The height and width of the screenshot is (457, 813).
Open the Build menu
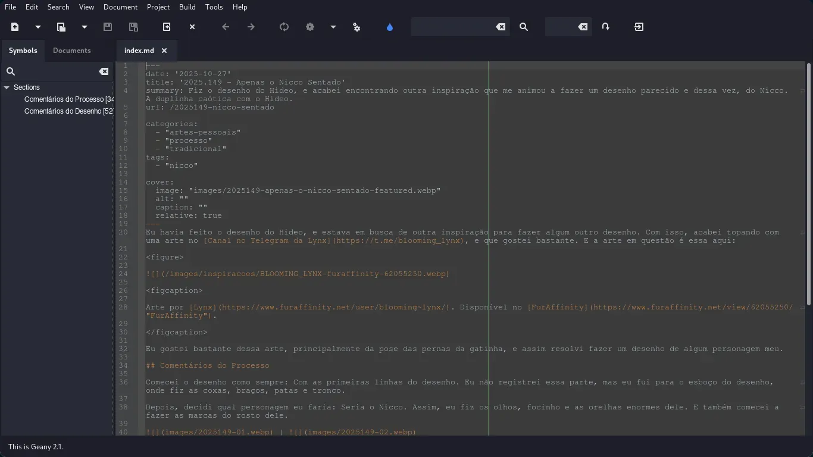(187, 7)
